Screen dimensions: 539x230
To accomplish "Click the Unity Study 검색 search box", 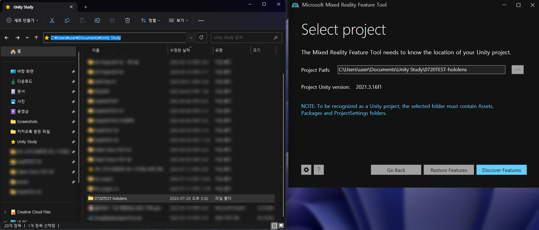I will point(246,38).
